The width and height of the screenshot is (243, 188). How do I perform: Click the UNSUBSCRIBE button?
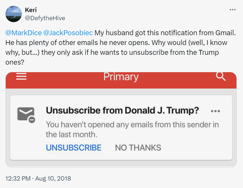74,147
